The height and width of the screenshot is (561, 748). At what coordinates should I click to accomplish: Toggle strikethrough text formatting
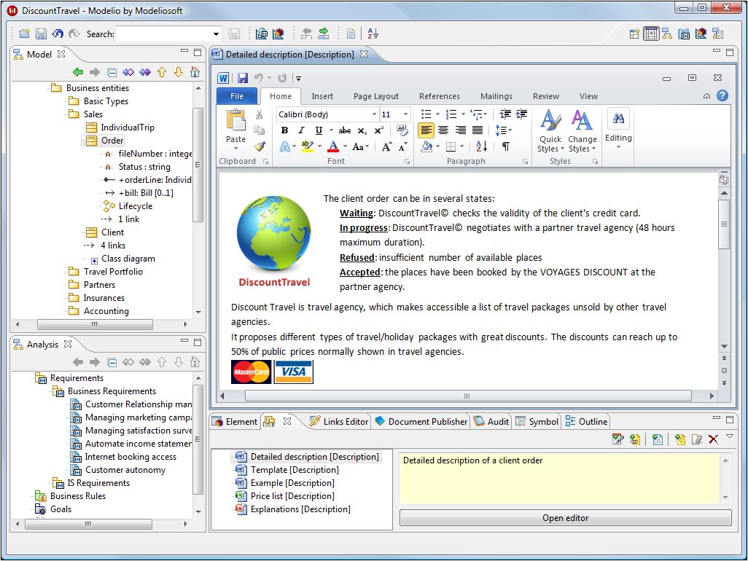pos(344,130)
